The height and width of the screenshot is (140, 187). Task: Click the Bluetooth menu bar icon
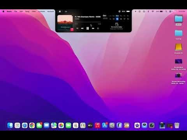148,11
